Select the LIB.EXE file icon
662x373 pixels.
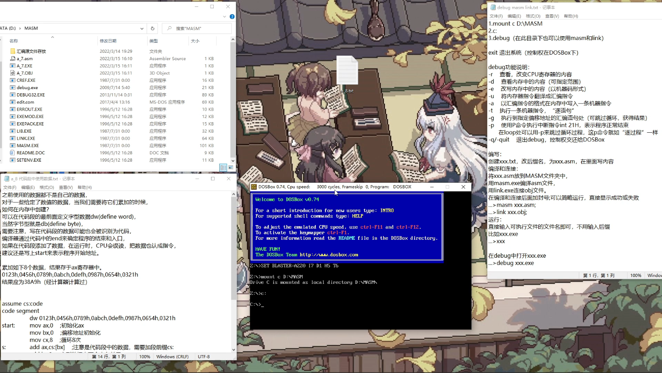[x=13, y=131]
